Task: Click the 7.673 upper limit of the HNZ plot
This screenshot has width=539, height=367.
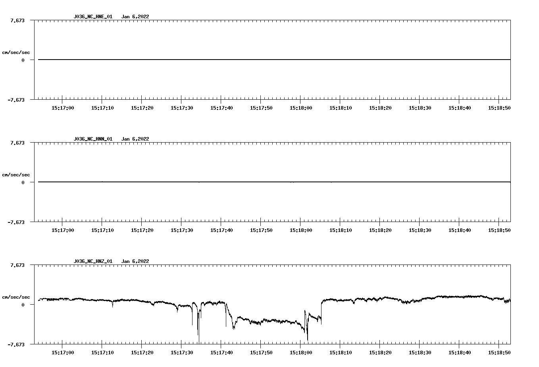Action: [17, 265]
